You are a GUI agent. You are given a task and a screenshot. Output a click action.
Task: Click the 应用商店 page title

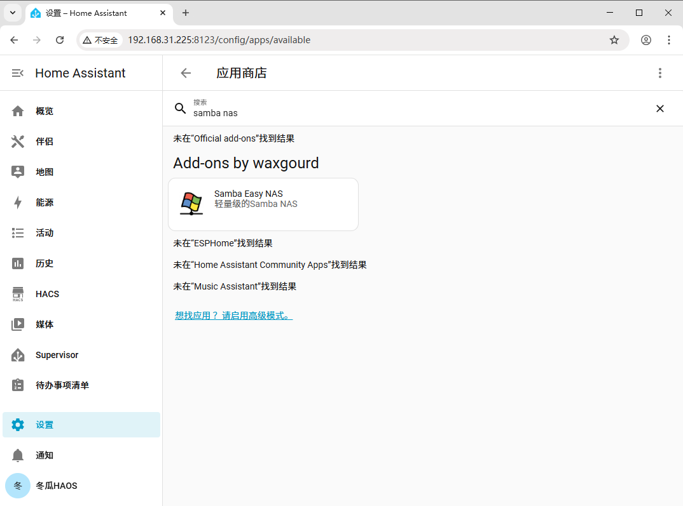pos(242,73)
